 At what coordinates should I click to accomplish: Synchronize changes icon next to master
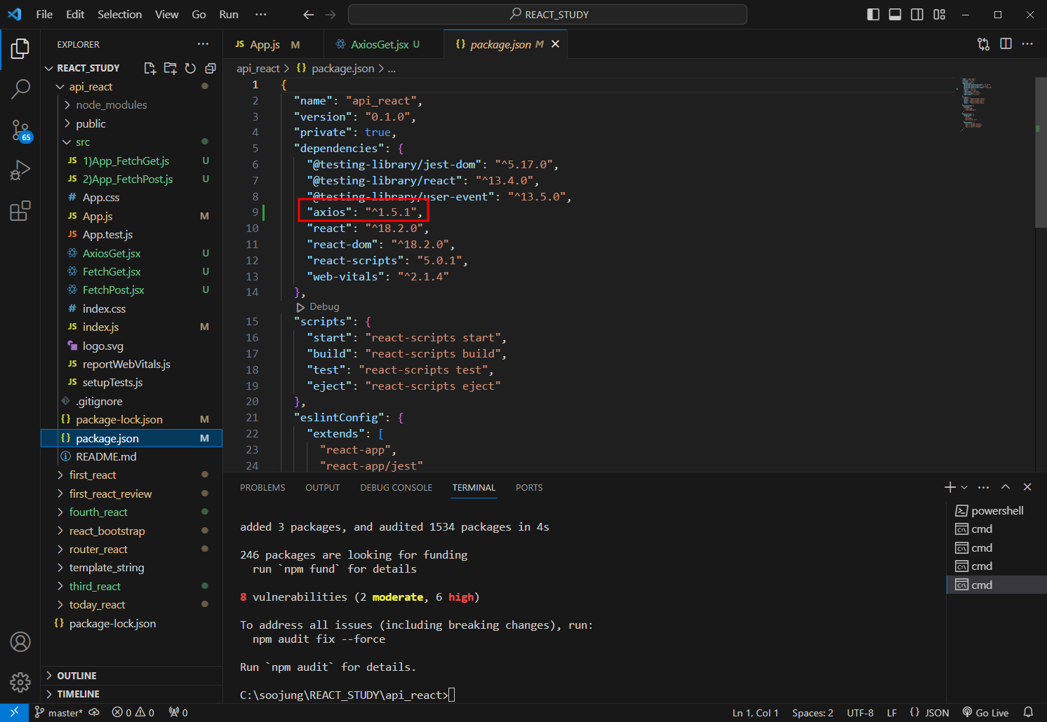tap(94, 712)
